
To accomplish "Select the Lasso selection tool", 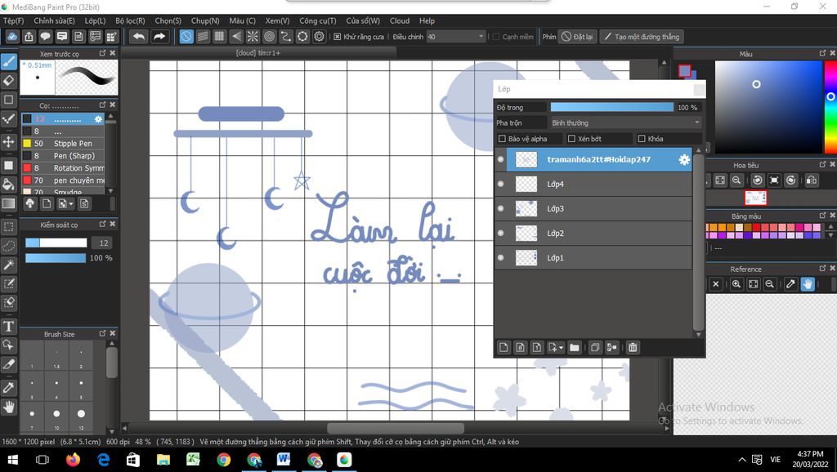I will point(8,246).
